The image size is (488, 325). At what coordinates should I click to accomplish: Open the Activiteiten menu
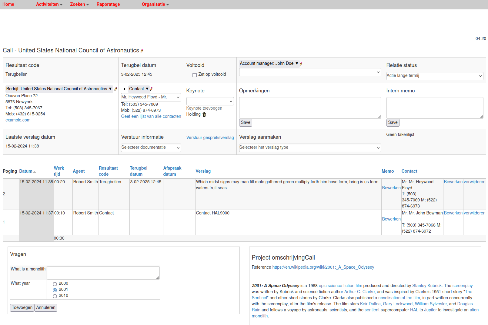pyautogui.click(x=49, y=4)
